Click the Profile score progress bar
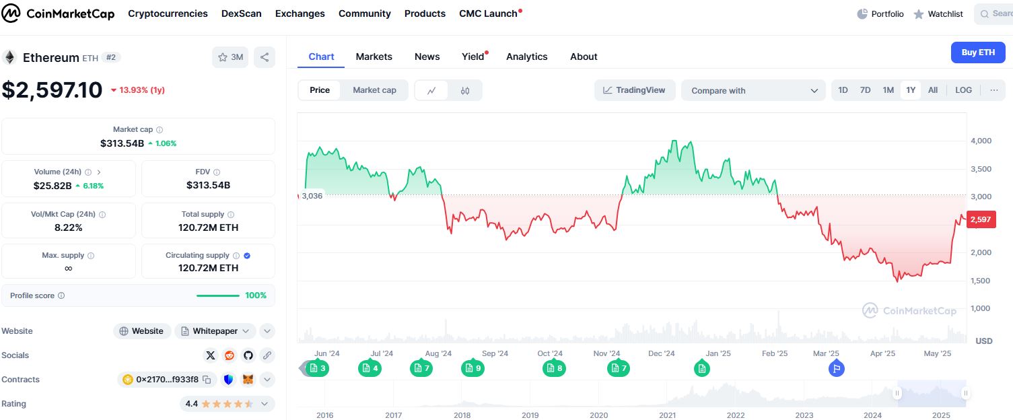The image size is (1013, 420). [217, 295]
